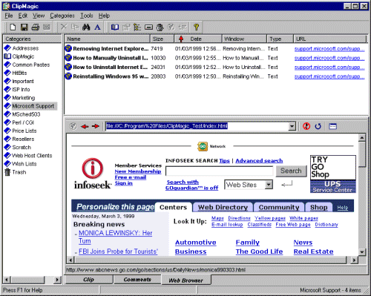Click the MONICA LEWINSKY news headline link
This screenshot has height=296, width=371.
pos(115,237)
